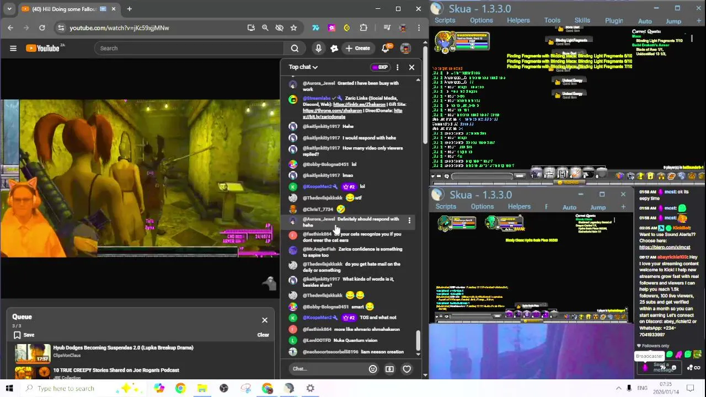Viewport: 706px width, 397px height.
Task: Open Plugin menu in top Skua window
Action: coord(614,21)
